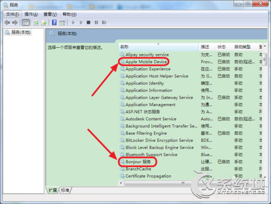This screenshot has height=204, width=271.
Task: Click 自动(延迟 startup type of Apple Mobile Device
Action: pyautogui.click(x=244, y=62)
